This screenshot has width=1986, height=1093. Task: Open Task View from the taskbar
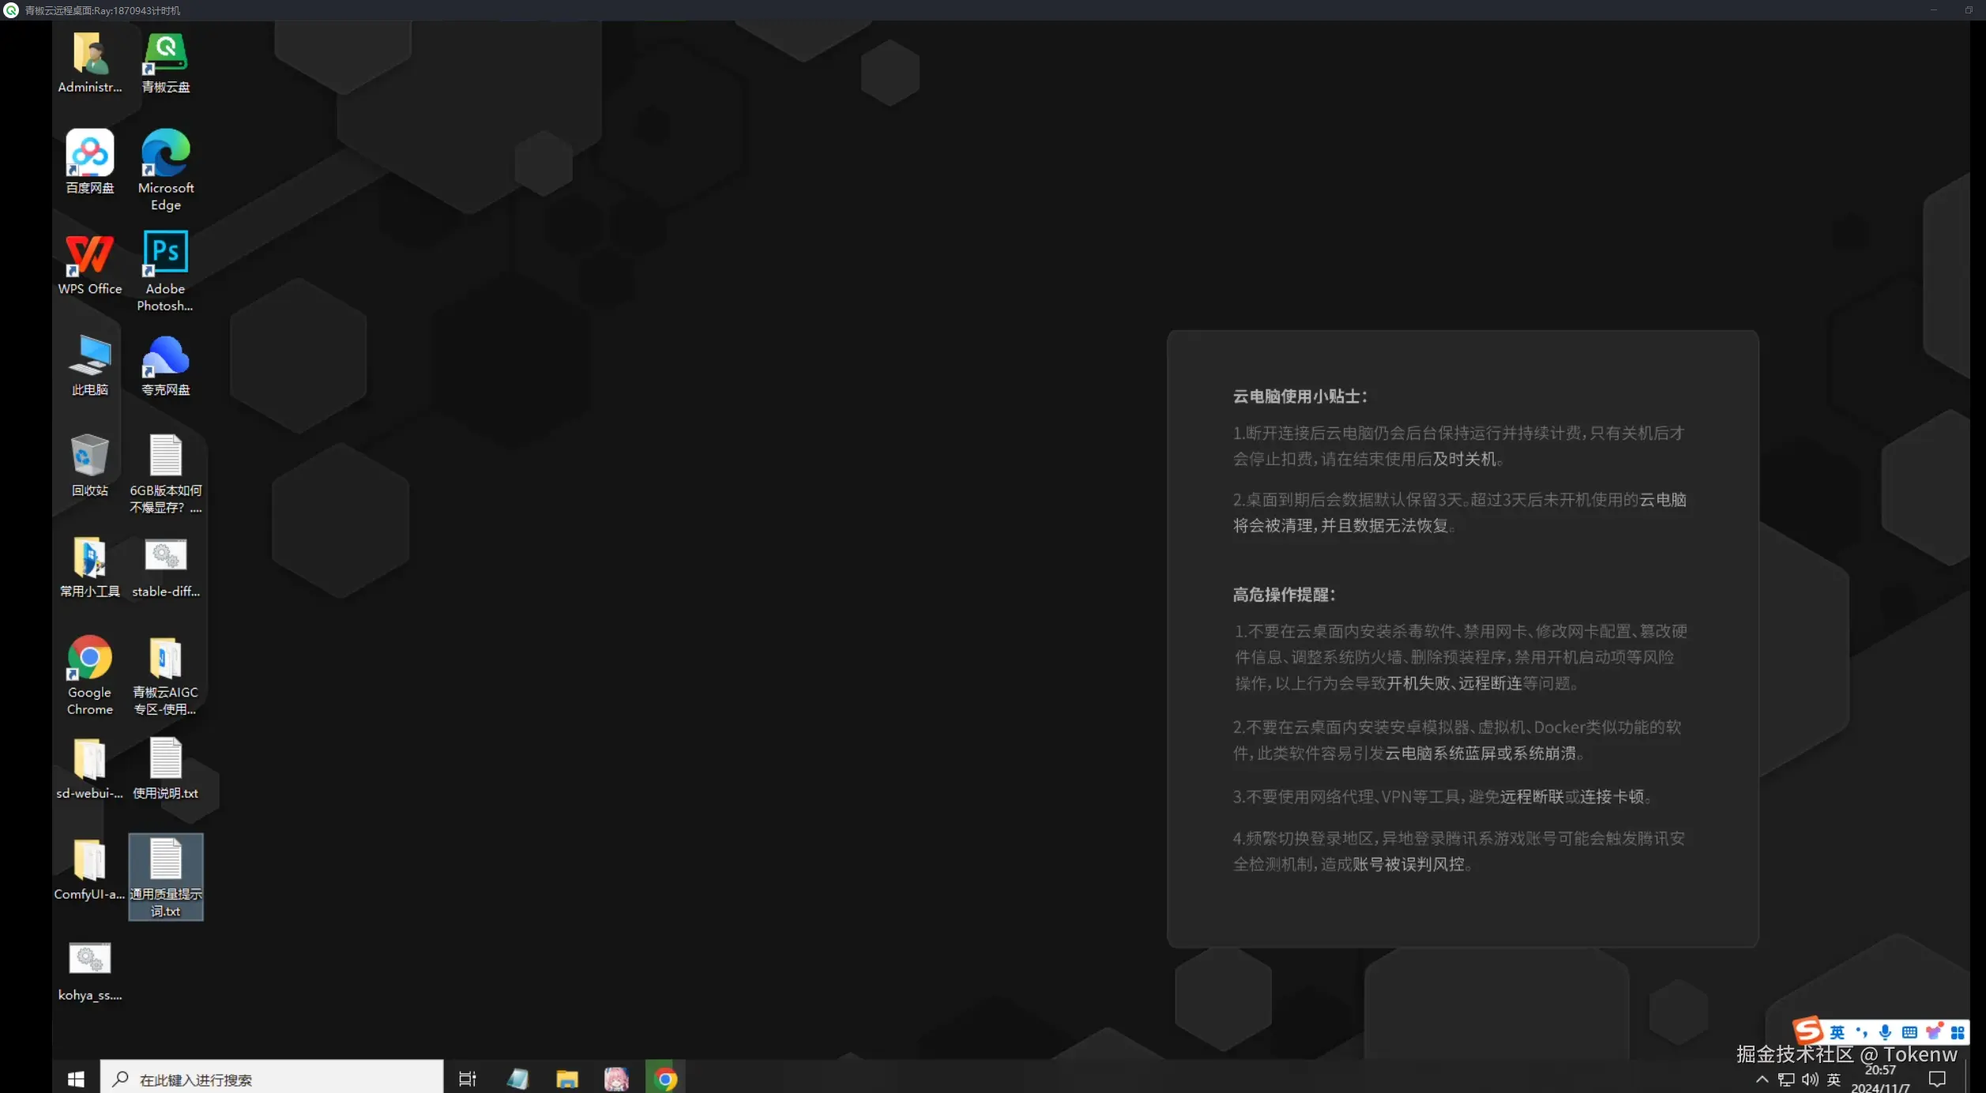pyautogui.click(x=468, y=1079)
